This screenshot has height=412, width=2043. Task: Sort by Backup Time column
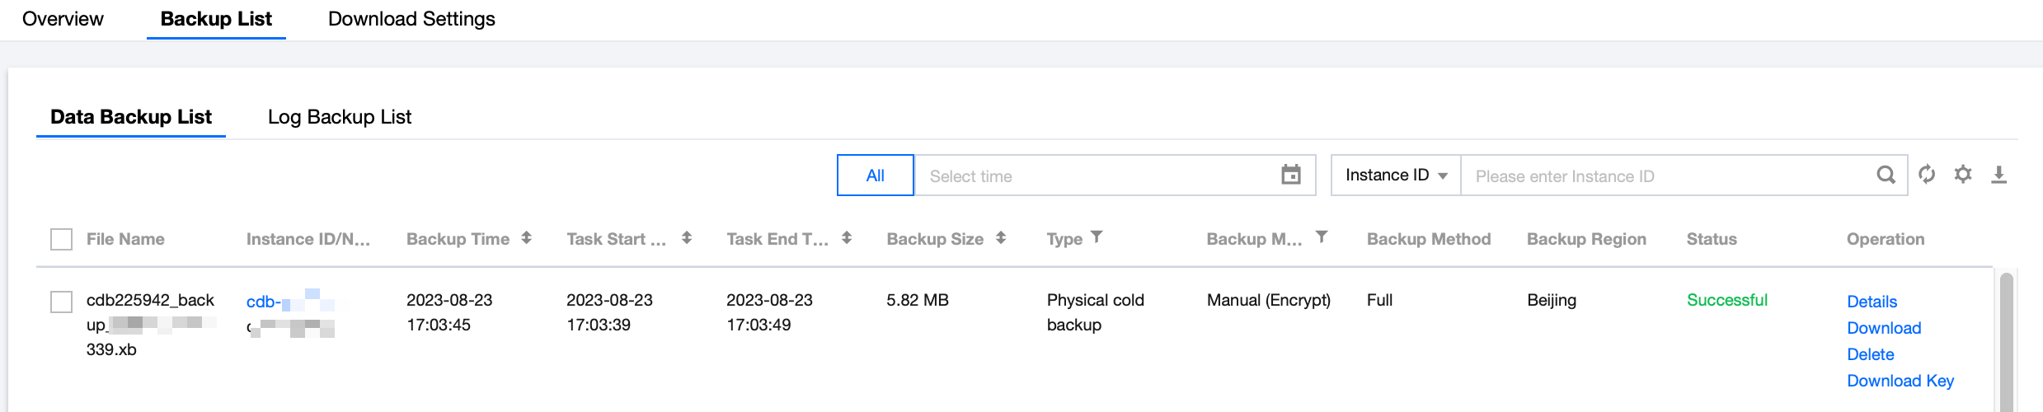526,238
